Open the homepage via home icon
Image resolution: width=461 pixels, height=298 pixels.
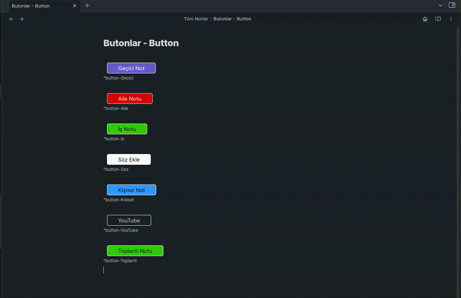click(425, 19)
